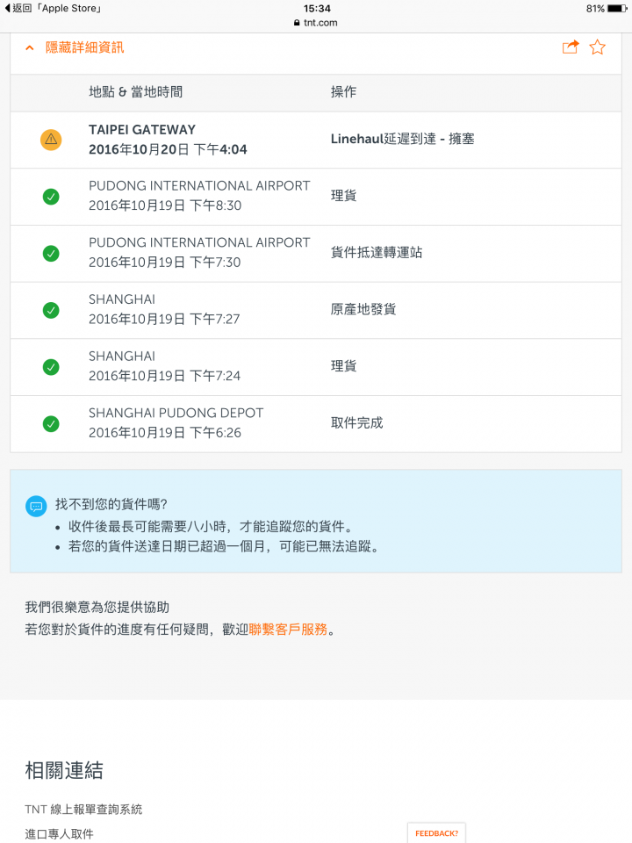Viewport: 632px width, 843px height.
Task: Tap the 操作 column header
Action: tap(343, 92)
